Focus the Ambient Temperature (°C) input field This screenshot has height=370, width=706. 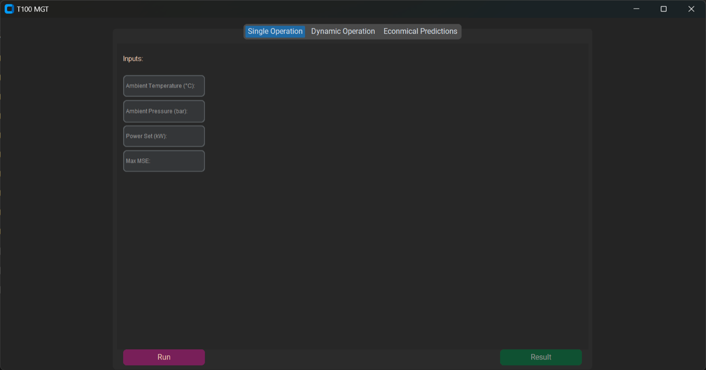tap(164, 86)
